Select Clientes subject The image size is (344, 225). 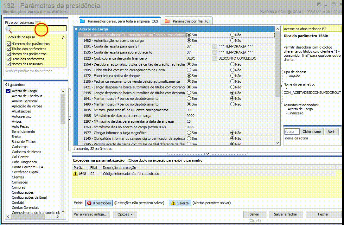click(18, 177)
